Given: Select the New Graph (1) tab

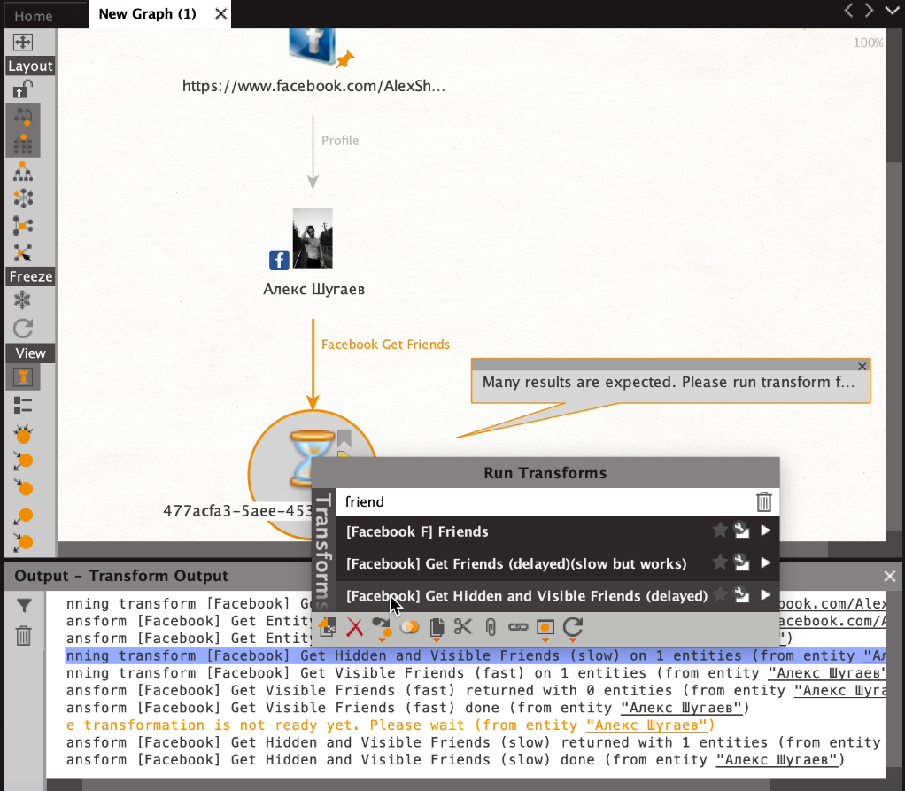Looking at the screenshot, I should point(148,14).
